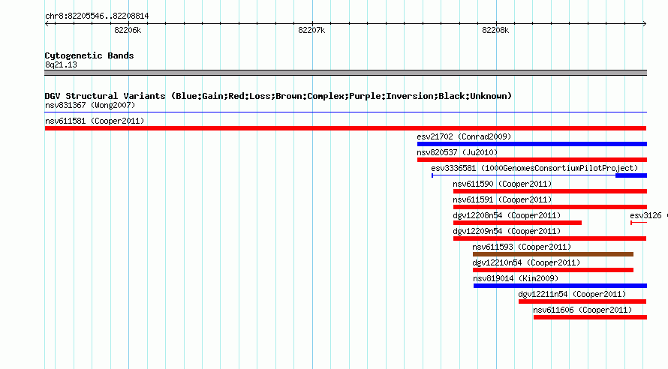Click the nsv611581 (Cooper2011) label
The image size is (668, 369).
coord(95,121)
